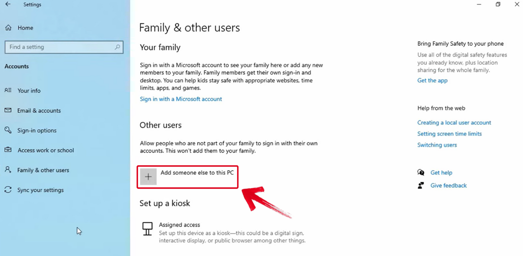Open Sign in with a Microsoft account
523x256 pixels.
click(181, 99)
